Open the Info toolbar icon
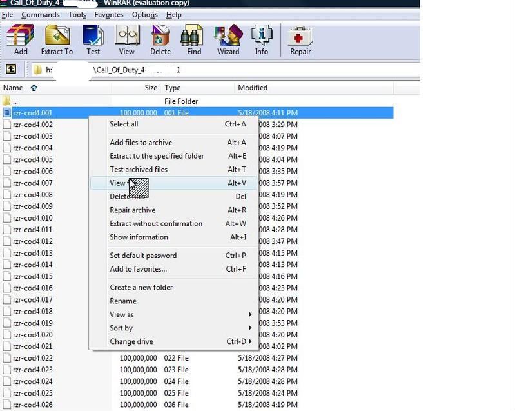Screen dimensions: 515x411 (x=261, y=40)
